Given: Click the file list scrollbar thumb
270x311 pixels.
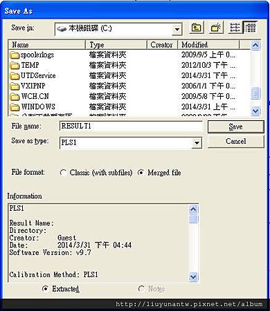Looking at the screenshot, I should coord(255,93).
